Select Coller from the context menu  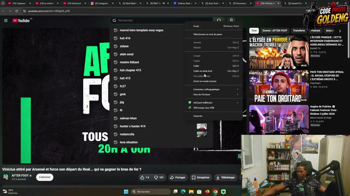(x=213, y=66)
